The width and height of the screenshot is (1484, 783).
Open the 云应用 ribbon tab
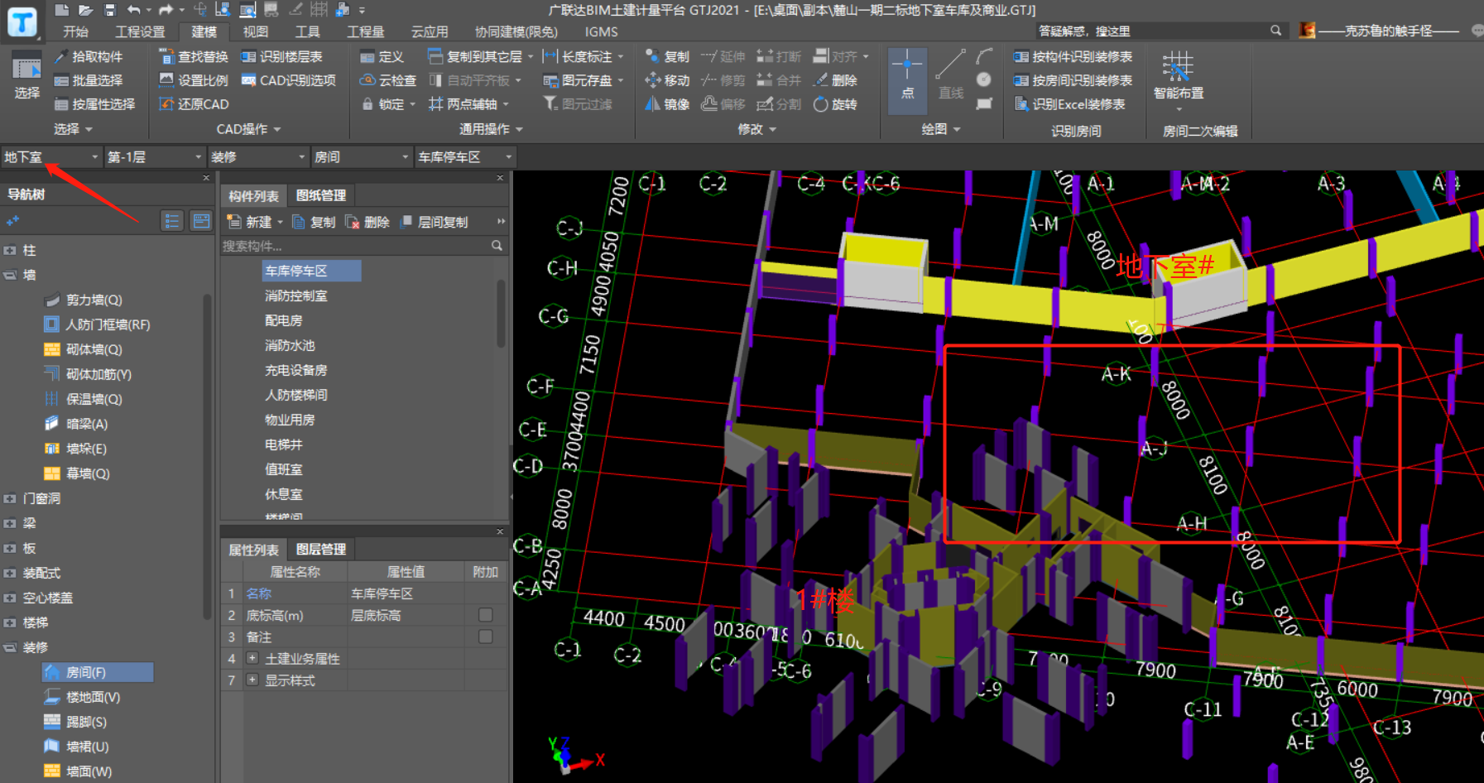pyautogui.click(x=430, y=31)
